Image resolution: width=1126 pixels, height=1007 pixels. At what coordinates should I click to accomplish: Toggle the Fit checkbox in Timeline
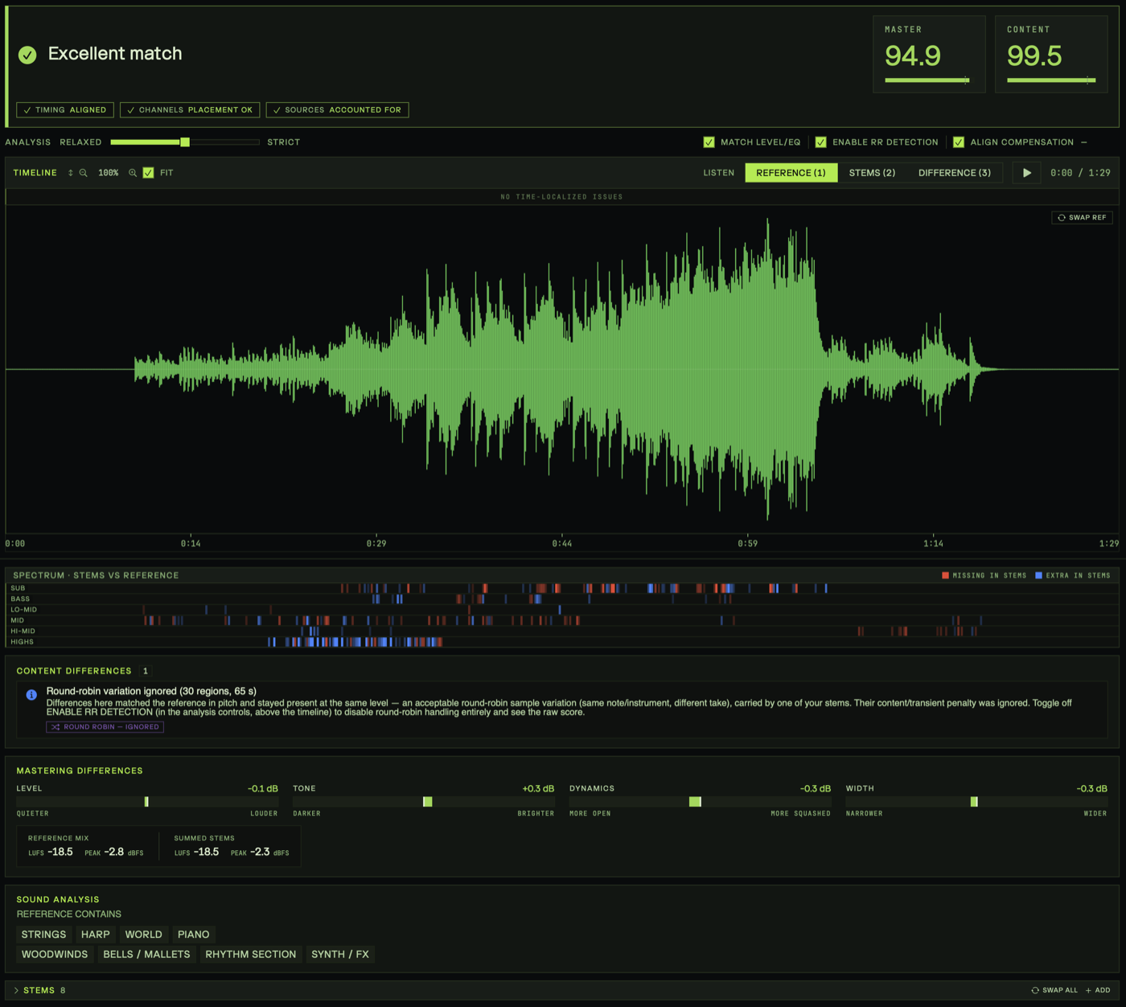coord(149,173)
